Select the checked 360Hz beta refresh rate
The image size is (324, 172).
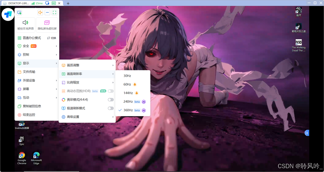coord(133,110)
